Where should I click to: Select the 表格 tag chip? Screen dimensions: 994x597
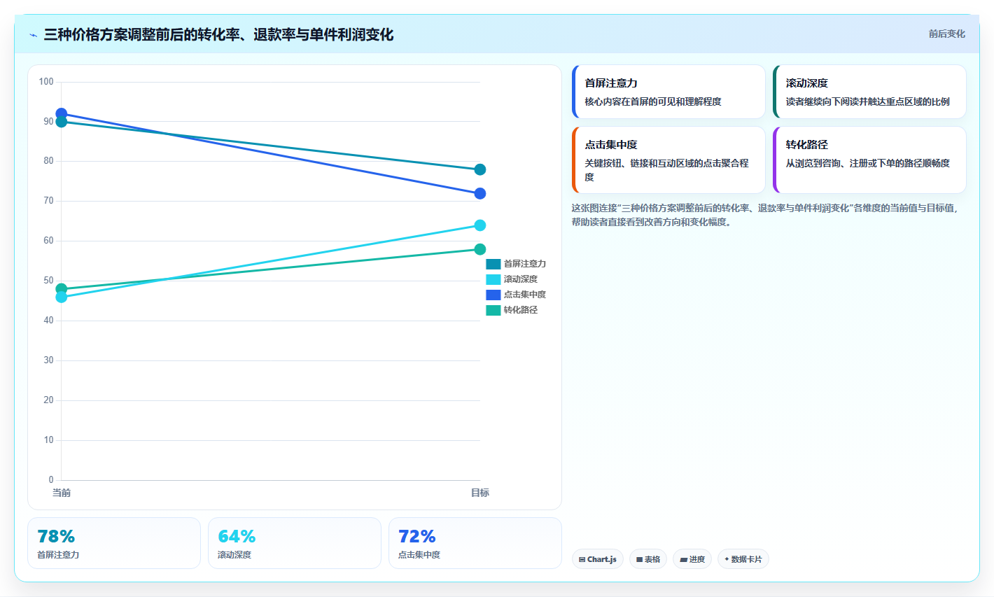point(648,559)
